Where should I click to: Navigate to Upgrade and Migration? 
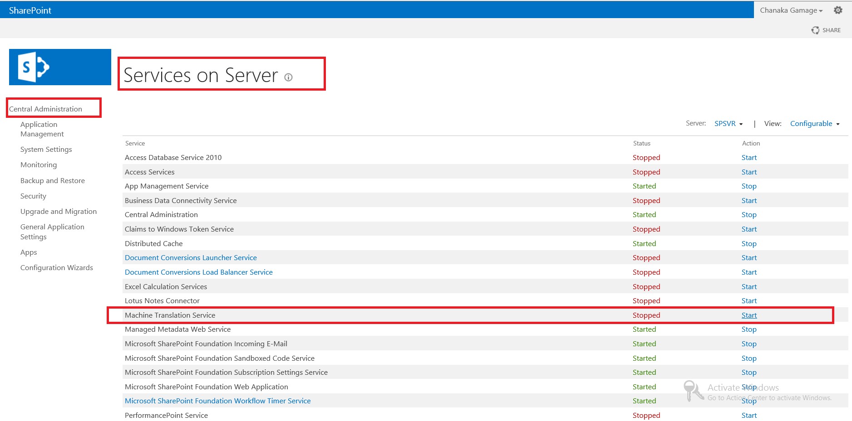pos(59,211)
